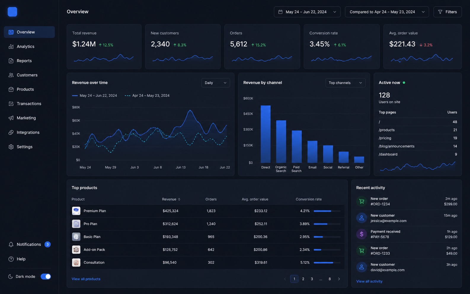Click current page 1 in pagination
Image resolution: width=470 pixels, height=294 pixels.
tap(294, 279)
